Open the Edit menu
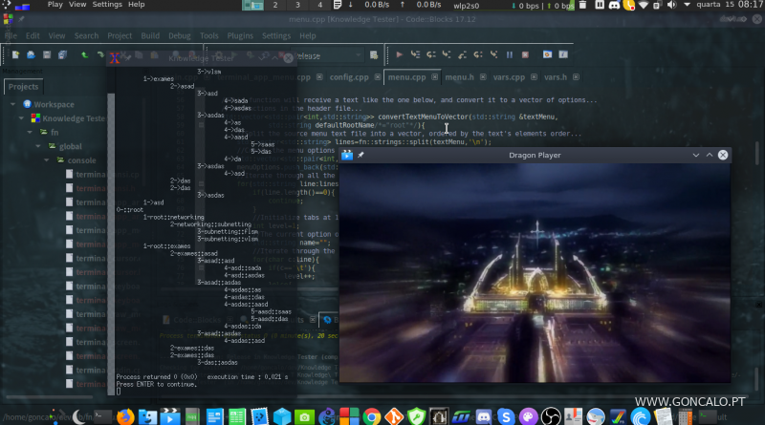 pyautogui.click(x=33, y=35)
